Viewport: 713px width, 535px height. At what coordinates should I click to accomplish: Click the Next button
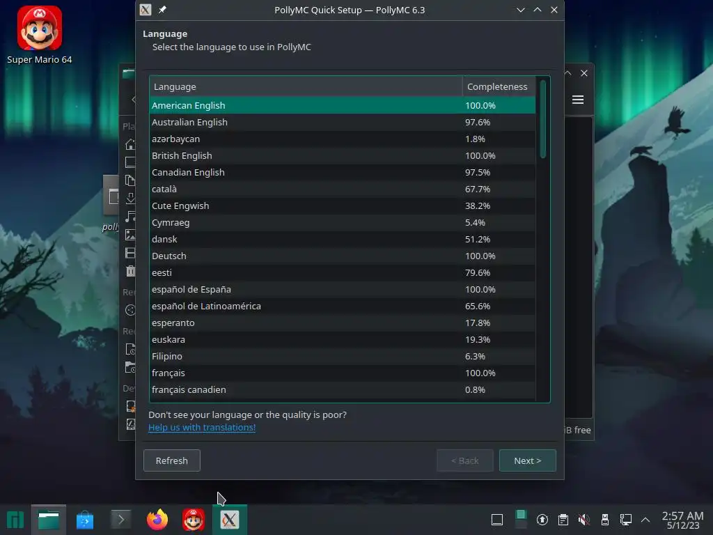528,460
